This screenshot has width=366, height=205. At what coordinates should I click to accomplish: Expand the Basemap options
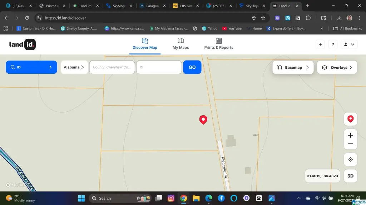pyautogui.click(x=293, y=67)
